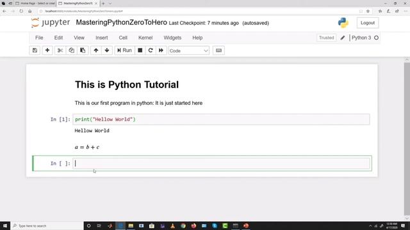
Task: Click the Python 3 kernel name
Action: [361, 38]
